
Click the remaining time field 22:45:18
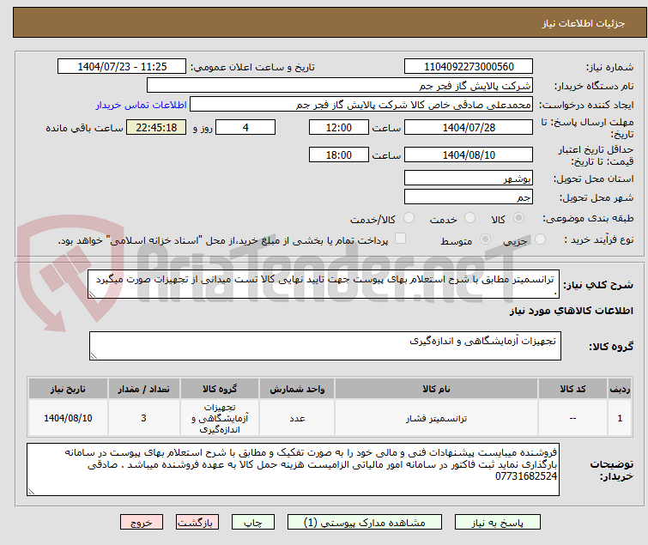156,127
